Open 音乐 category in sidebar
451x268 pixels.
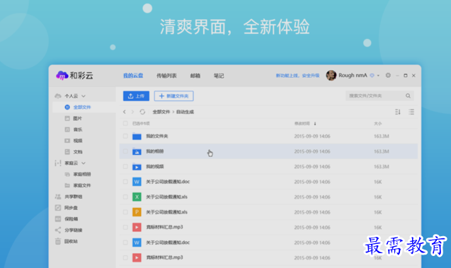pyautogui.click(x=77, y=129)
